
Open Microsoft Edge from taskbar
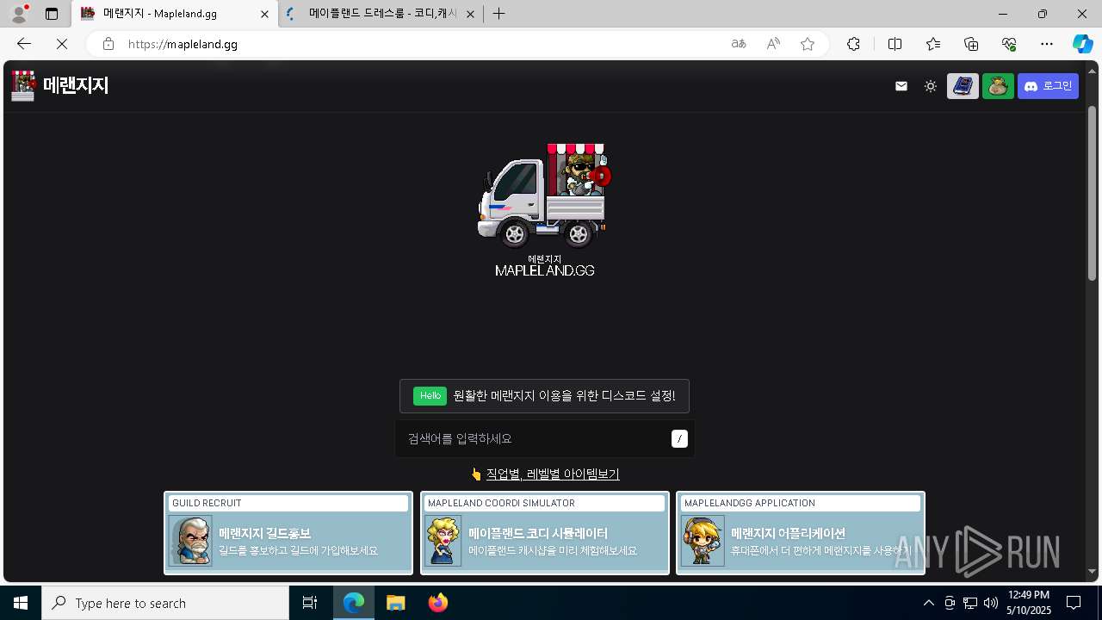click(354, 603)
